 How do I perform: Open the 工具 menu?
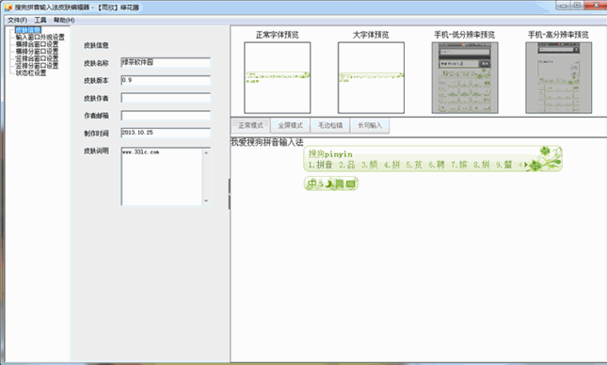point(40,20)
